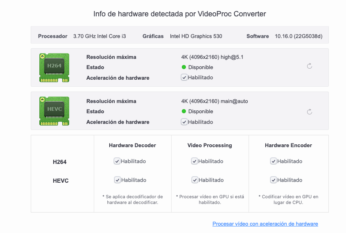The image size is (346, 233).
Task: Click Estado label in HEVC panel
Action: [x=95, y=111]
